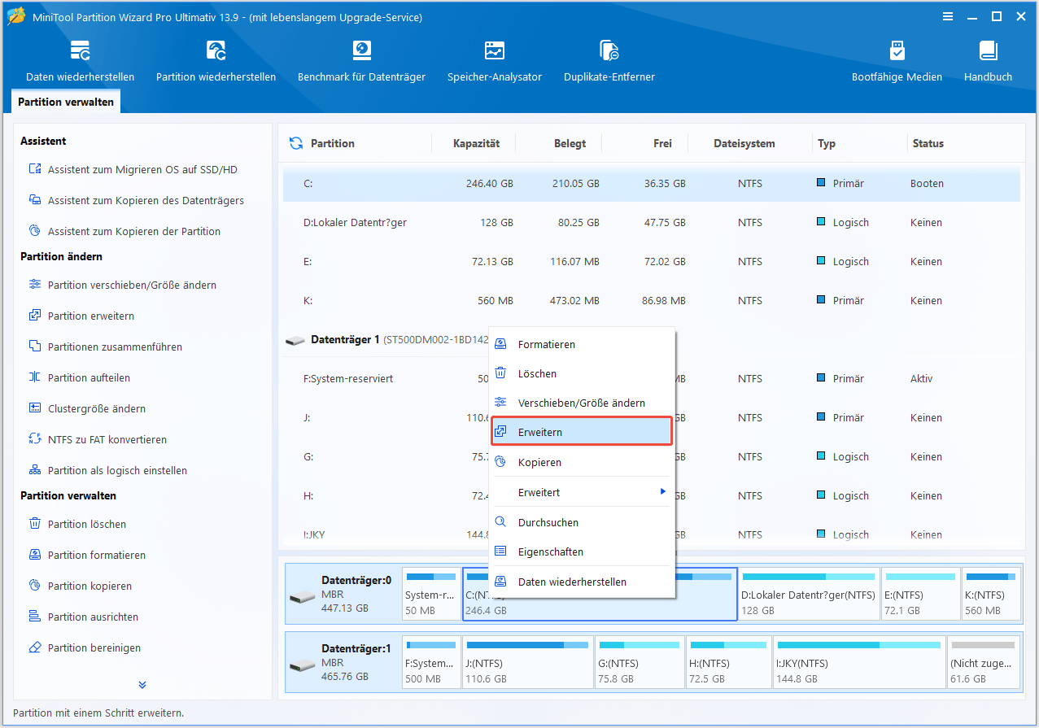Screen dimensions: 1039x728
Task: Click the Partition ausrichten icon in sidebar
Action: pyautogui.click(x=35, y=617)
